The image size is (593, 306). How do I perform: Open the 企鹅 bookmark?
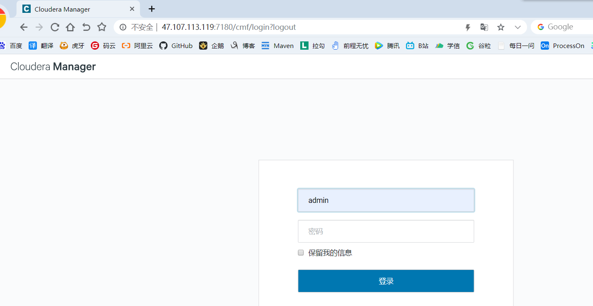211,46
